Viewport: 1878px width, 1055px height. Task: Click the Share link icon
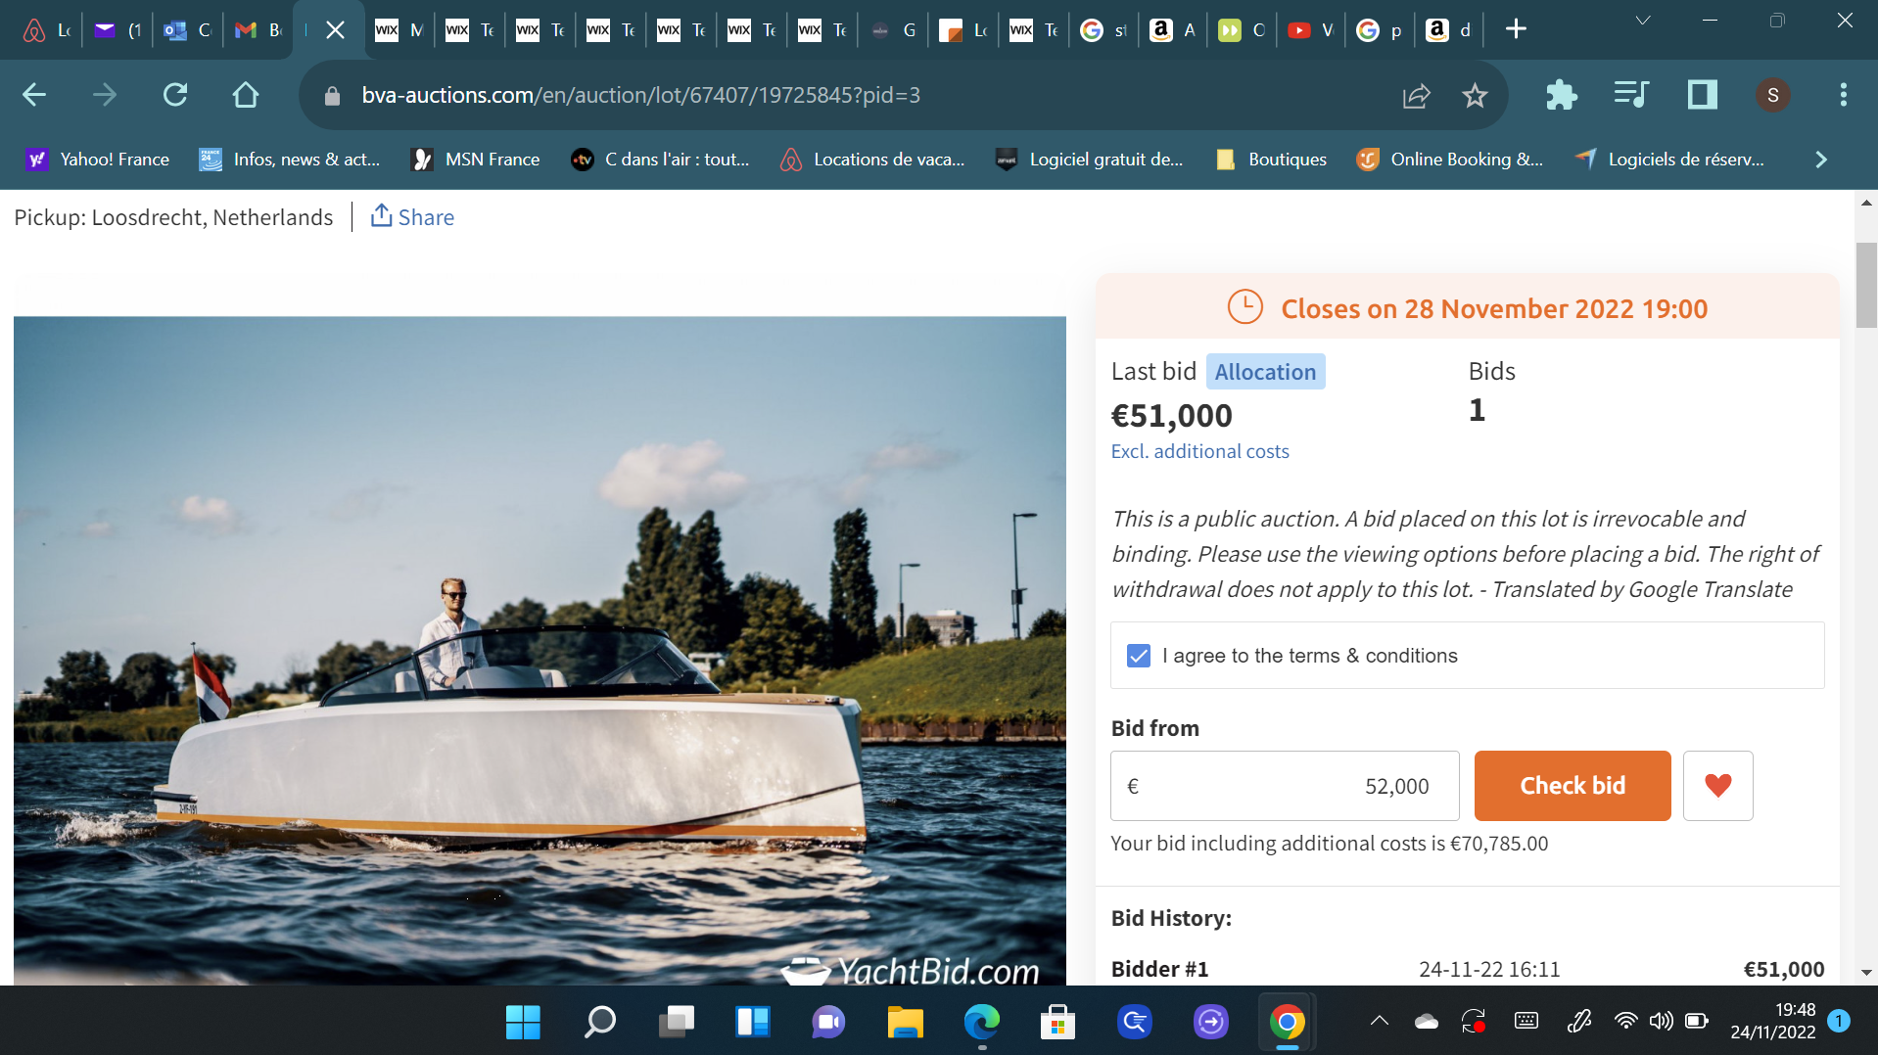click(382, 216)
